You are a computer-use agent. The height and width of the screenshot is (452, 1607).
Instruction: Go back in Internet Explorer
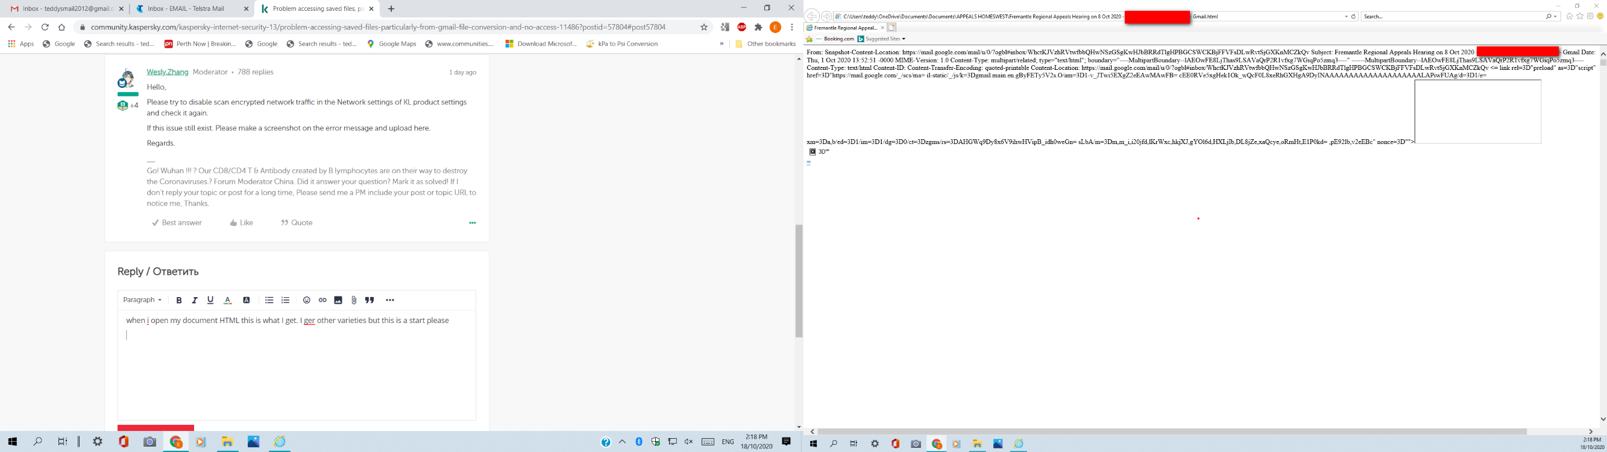pyautogui.click(x=811, y=16)
